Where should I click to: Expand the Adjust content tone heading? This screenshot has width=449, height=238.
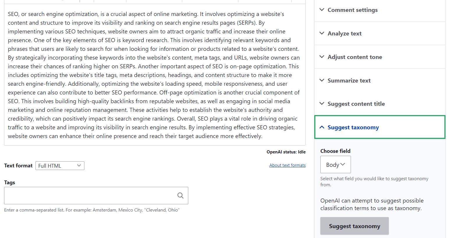[355, 57]
